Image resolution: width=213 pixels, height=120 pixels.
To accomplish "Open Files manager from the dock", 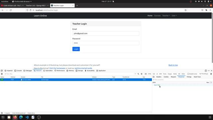I will (9, 117).
